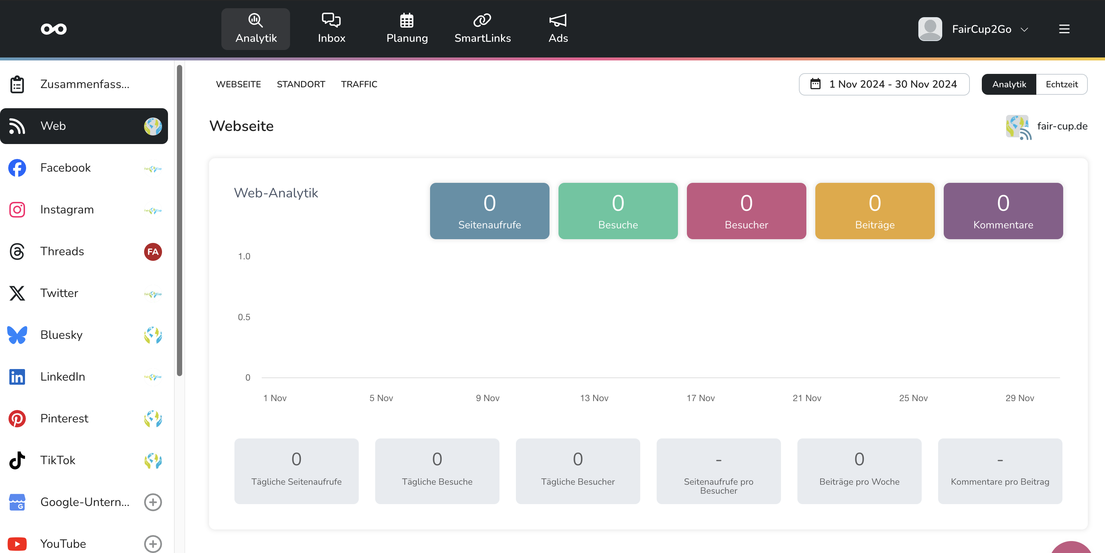Click the Beiträge pro Woche stat box
The width and height of the screenshot is (1105, 553).
click(859, 471)
